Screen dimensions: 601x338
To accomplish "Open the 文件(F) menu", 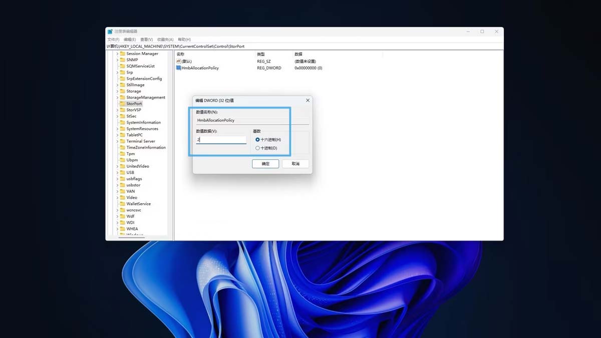I will 113,40.
